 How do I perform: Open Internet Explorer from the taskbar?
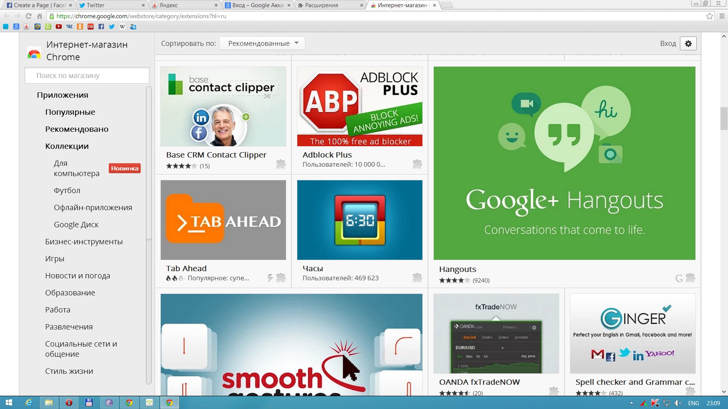point(28,403)
